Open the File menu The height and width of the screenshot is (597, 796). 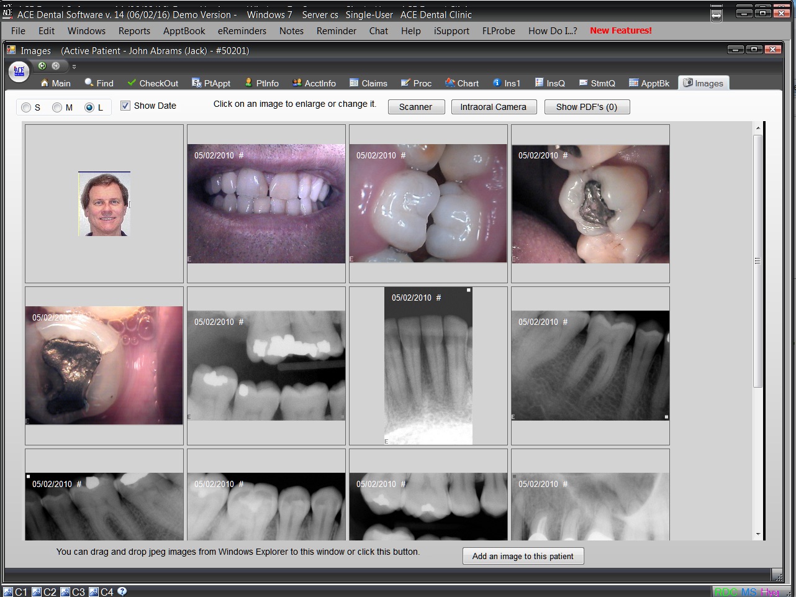pos(18,30)
